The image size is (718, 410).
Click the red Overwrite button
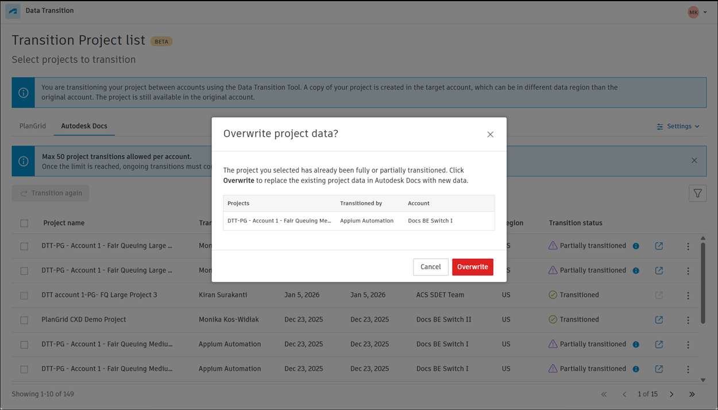472,267
